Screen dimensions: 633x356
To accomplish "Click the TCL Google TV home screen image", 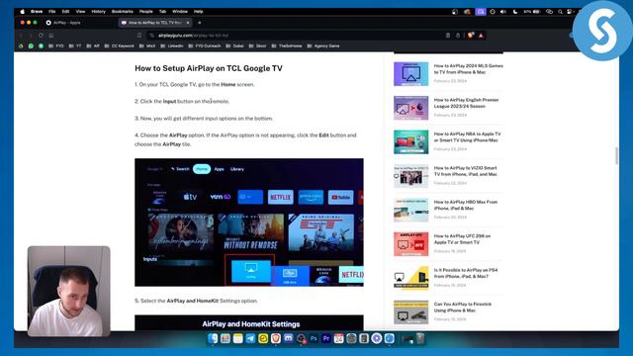I will tap(249, 222).
